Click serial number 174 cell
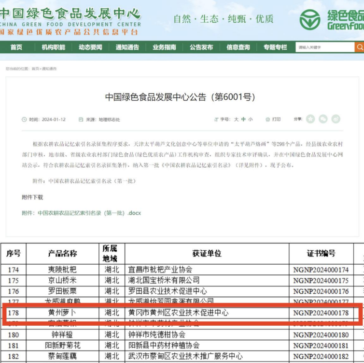This screenshot has width=364, height=363. [x=14, y=270]
